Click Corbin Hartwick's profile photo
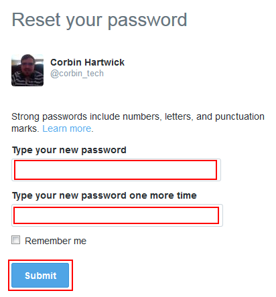This screenshot has width=276, height=297. click(27, 70)
